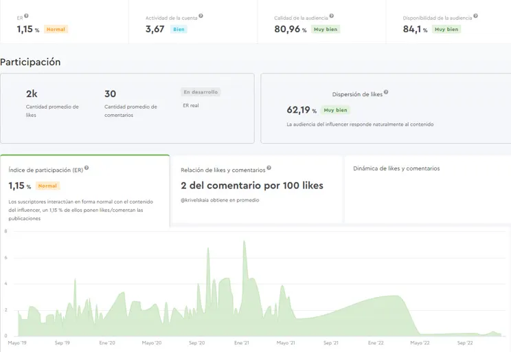Click the Ene '21 axis label
The height and width of the screenshot is (352, 511).
pos(242,343)
